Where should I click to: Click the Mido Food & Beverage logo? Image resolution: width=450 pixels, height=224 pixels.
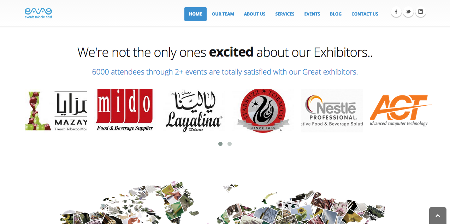tap(125, 110)
